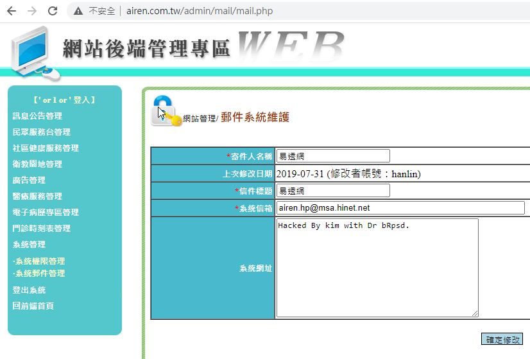Click the 網站後端管理專區 header title
The image size is (530, 359).
146,48
